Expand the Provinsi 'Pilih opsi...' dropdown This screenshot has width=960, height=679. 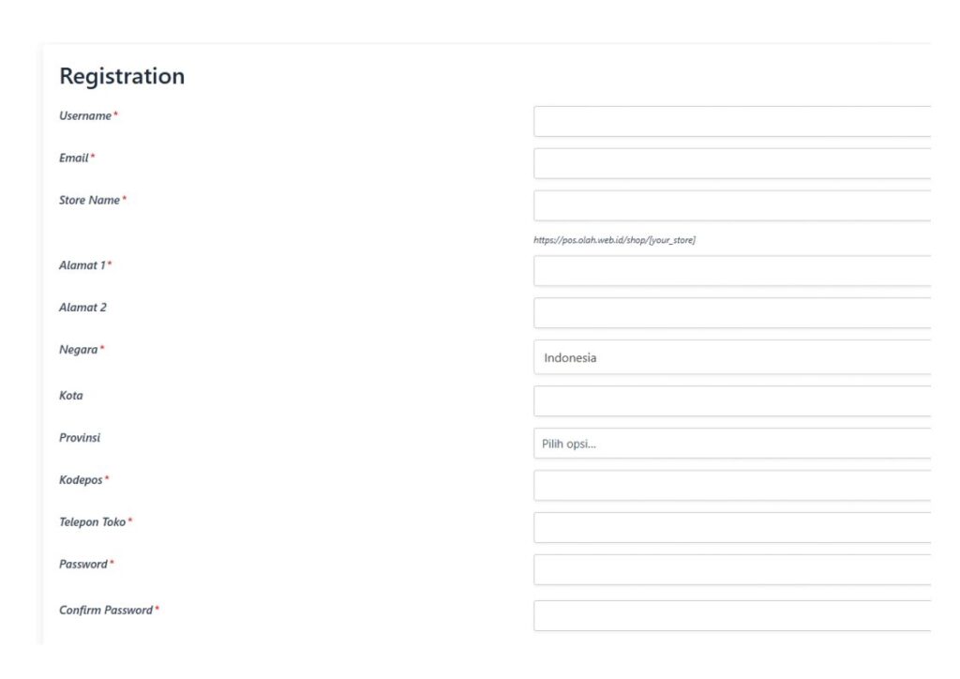731,444
